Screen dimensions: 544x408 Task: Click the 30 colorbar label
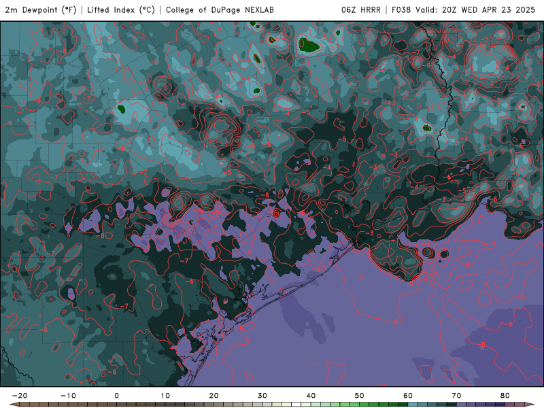click(262, 396)
